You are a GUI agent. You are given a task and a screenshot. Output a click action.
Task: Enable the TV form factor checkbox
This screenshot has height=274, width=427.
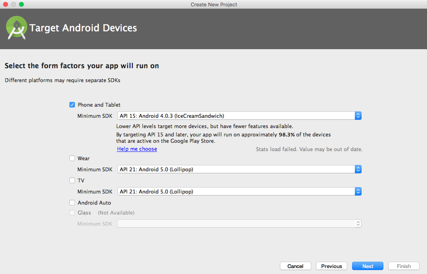tap(72, 180)
